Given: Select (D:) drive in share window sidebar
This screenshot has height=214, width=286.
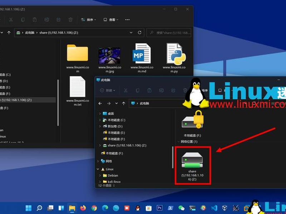Looking at the screenshot, I should point(4,81).
